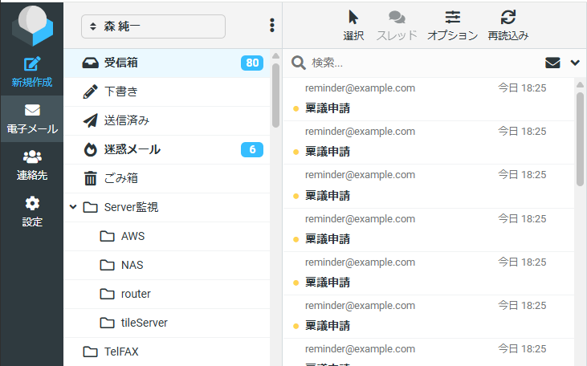Open the 迷惑メール junk folder
Screen dimensions: 587x366
167,149
